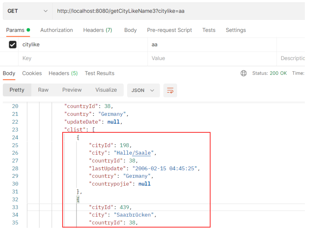The height and width of the screenshot is (234, 311).
Task: Switch to response Cookies tab
Action: (32, 73)
